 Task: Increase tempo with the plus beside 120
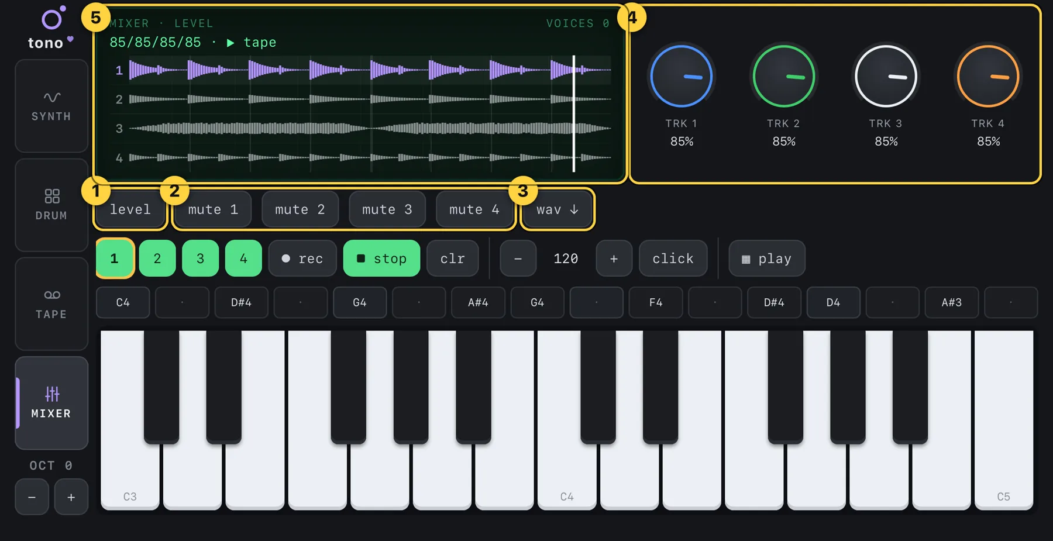614,259
